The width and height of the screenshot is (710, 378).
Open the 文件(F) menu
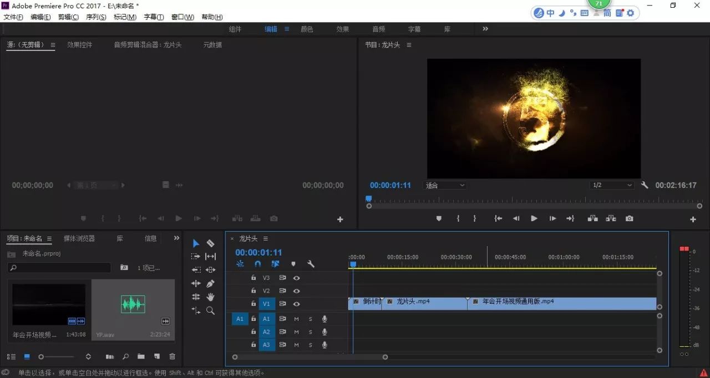pyautogui.click(x=13, y=17)
